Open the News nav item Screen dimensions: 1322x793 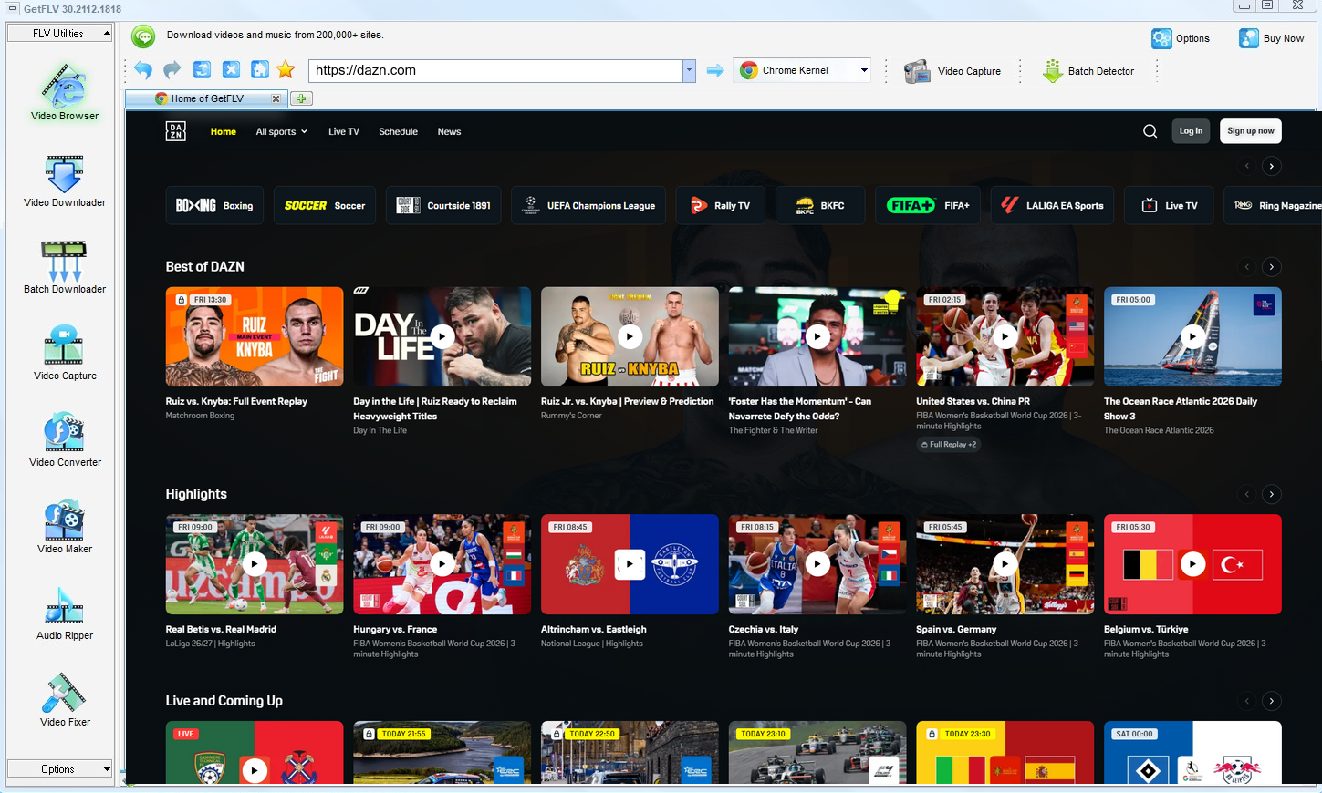449,131
